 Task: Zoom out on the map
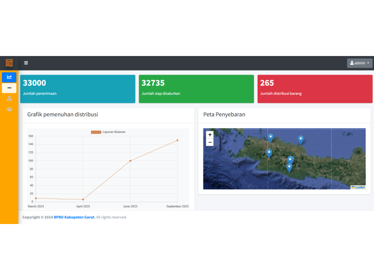point(210,142)
